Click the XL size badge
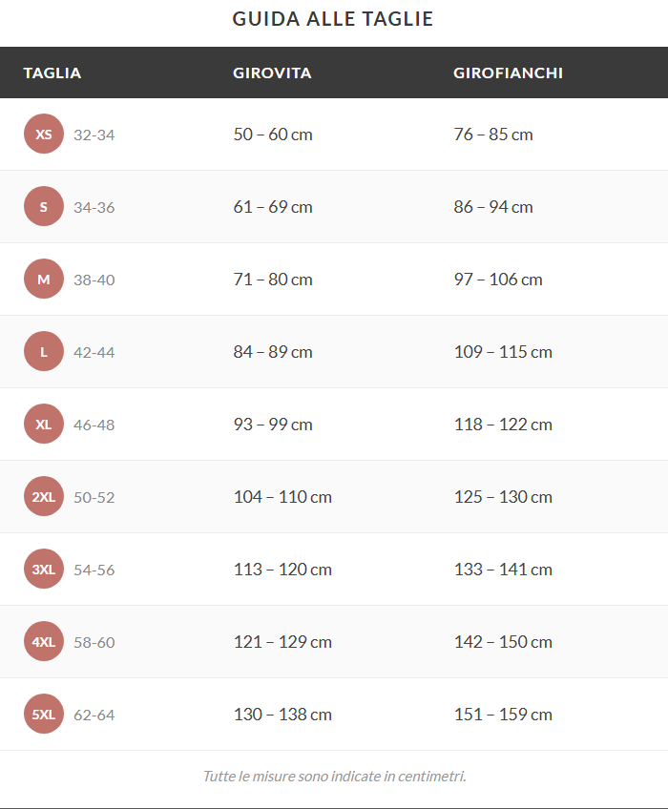Image resolution: width=668 pixels, height=809 pixels. [44, 424]
